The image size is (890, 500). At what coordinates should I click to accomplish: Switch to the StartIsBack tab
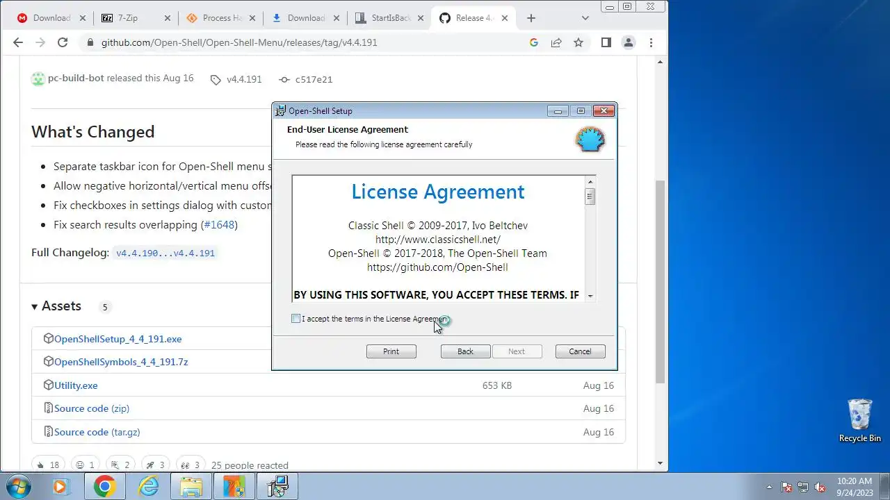(389, 18)
